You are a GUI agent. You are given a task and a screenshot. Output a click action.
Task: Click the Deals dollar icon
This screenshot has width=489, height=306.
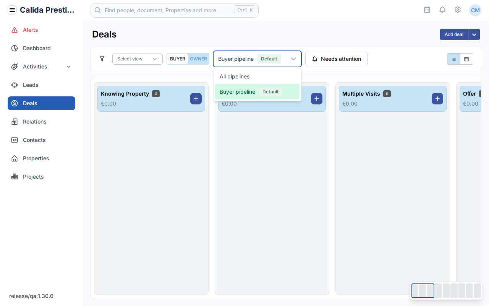coord(15,103)
